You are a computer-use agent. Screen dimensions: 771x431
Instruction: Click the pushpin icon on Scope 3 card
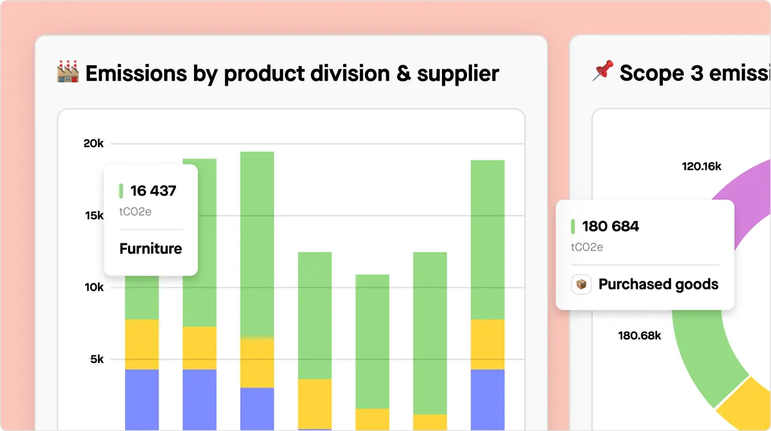(x=602, y=71)
